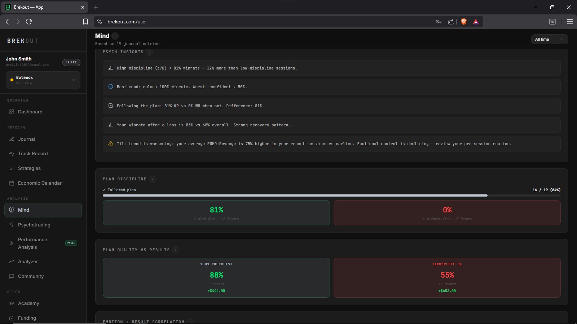Click info icon beside Psych Insights
This screenshot has height=324, width=577.
tap(149, 52)
